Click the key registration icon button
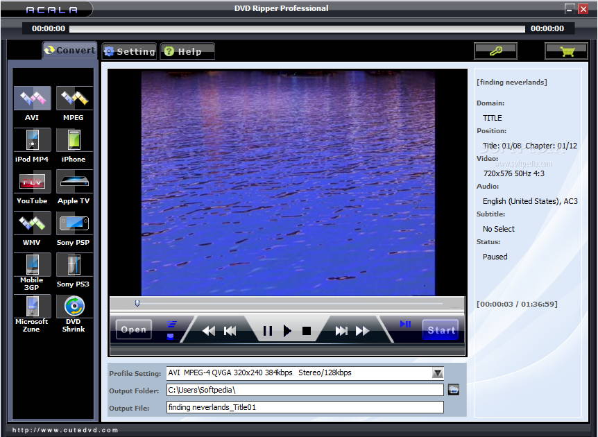This screenshot has height=437, width=598. pos(495,51)
